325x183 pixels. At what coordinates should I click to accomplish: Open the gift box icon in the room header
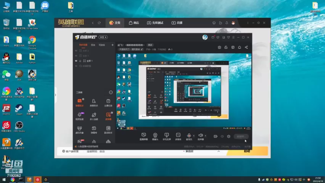point(219,47)
